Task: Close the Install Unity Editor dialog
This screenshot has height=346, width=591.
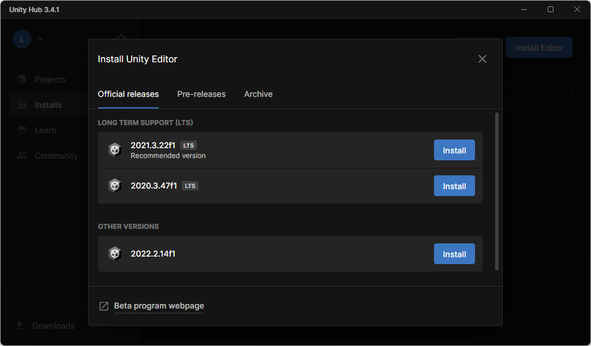Action: pos(482,59)
